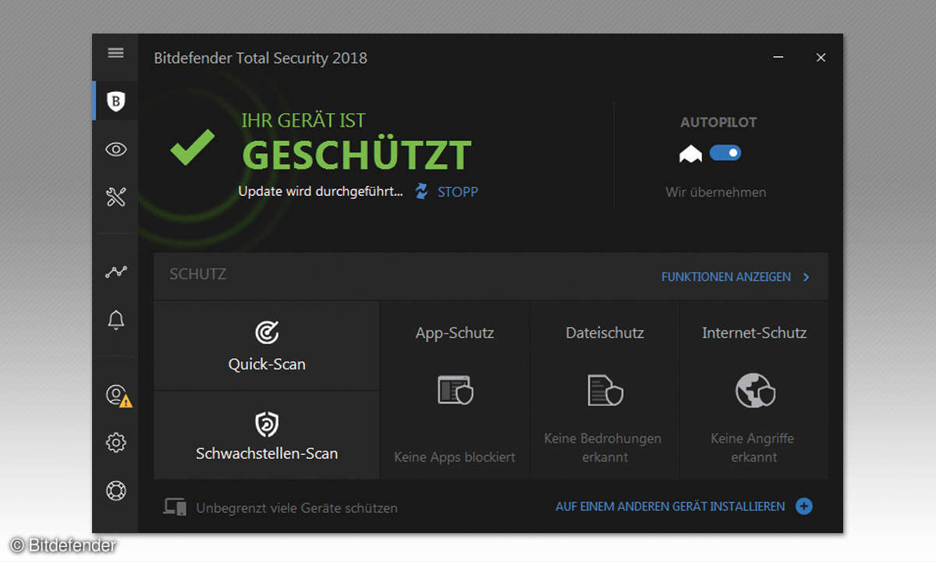Screen dimensions: 936x562
Task: Open the Internet-Schutz tile
Action: [x=754, y=390]
